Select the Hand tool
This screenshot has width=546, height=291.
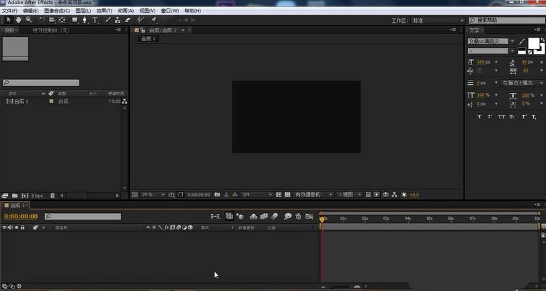pyautogui.click(x=18, y=20)
